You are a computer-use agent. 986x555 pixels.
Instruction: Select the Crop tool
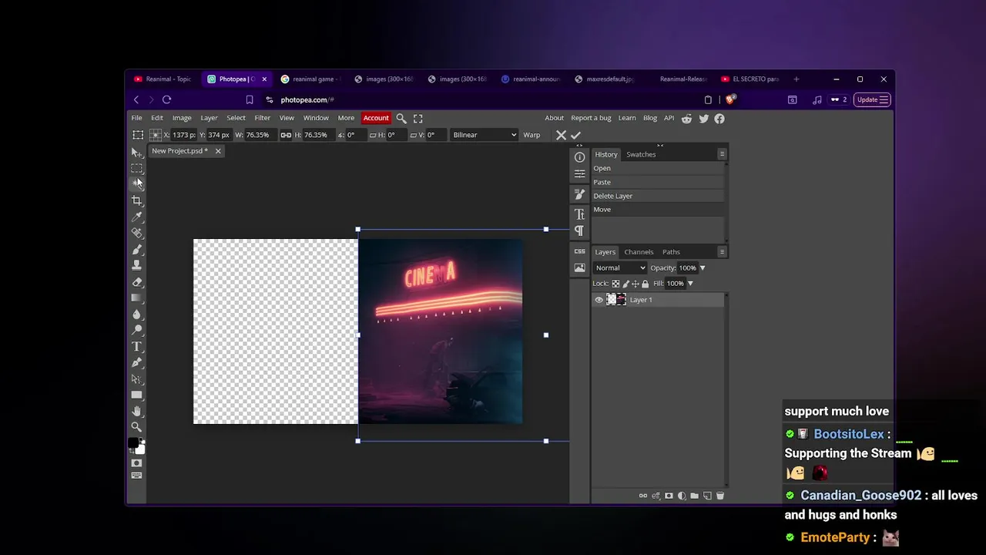tap(136, 200)
